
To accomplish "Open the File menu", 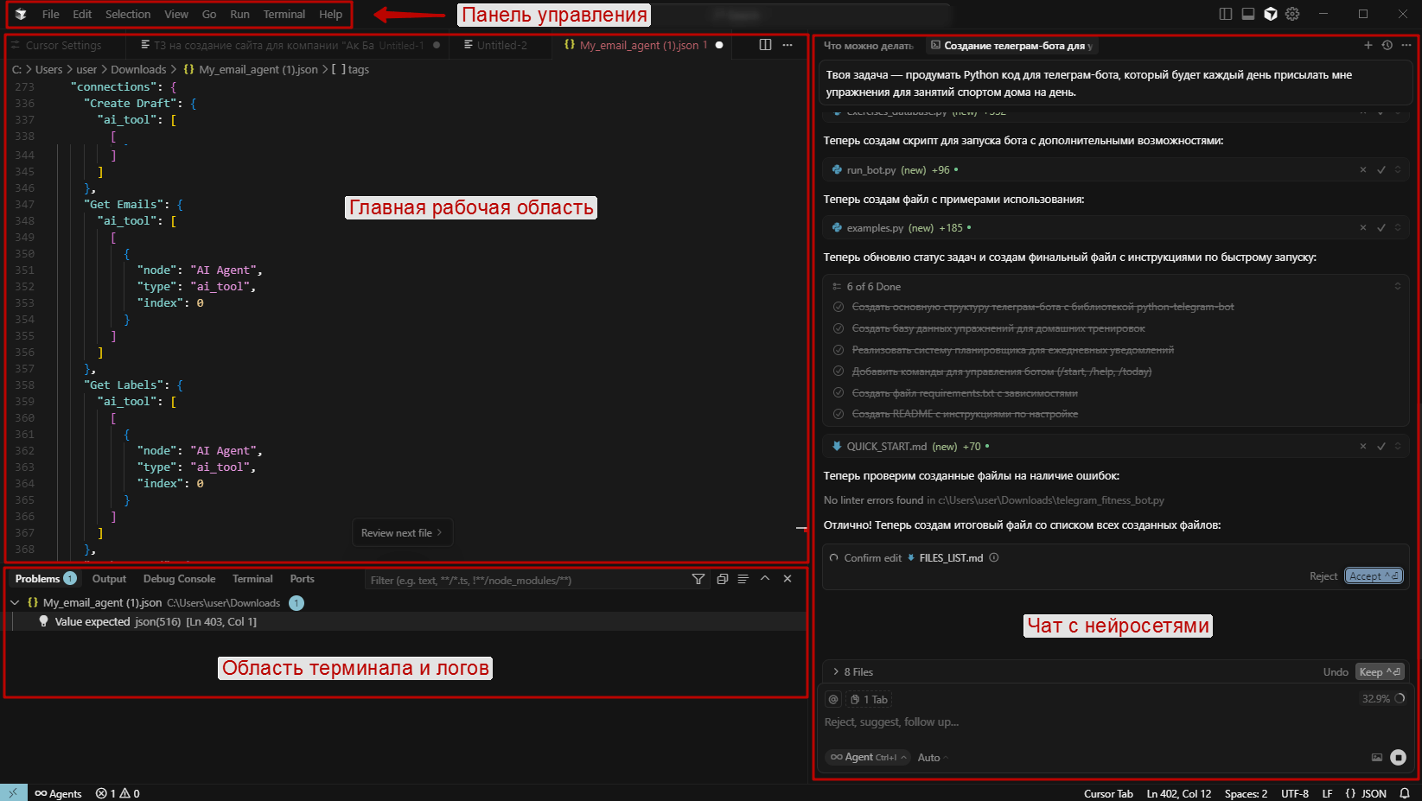I will tap(51, 14).
